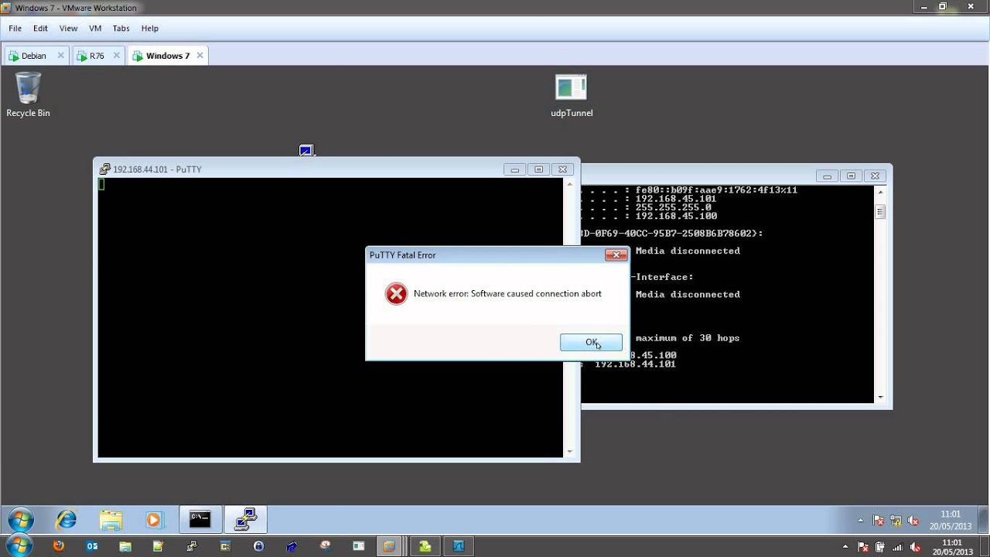Click the command prompt scrollbar down arrow
The image size is (990, 557).
pos(880,398)
